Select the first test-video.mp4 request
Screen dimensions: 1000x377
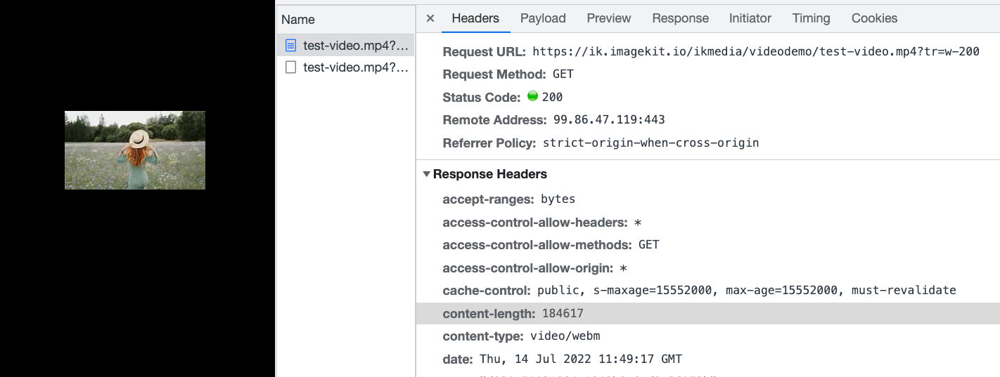pos(346,46)
